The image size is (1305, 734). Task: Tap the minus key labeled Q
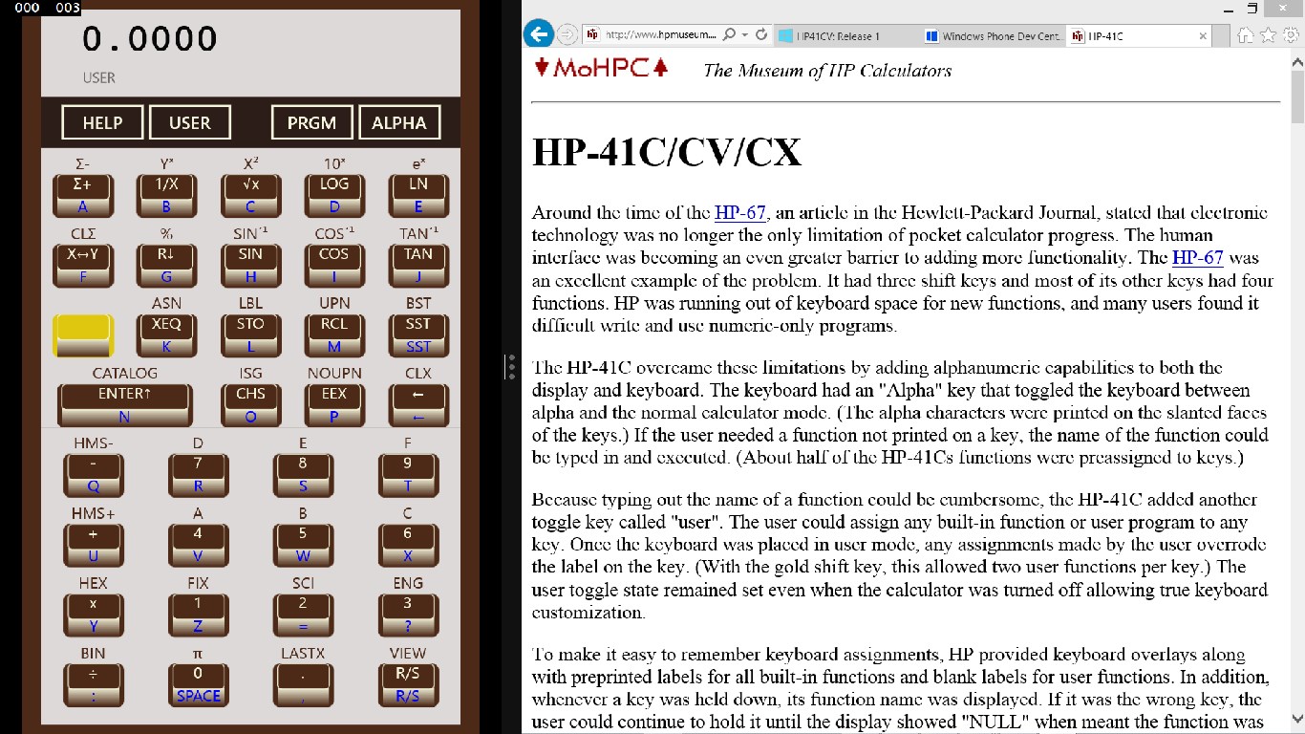click(93, 474)
